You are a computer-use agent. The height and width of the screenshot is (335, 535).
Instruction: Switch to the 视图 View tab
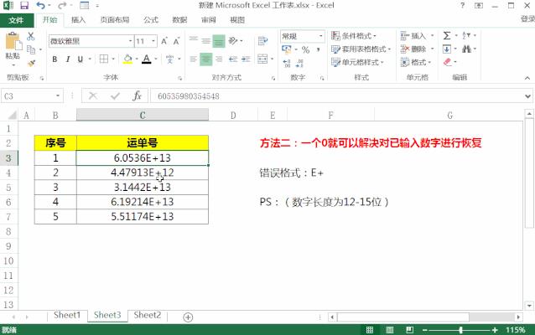237,20
